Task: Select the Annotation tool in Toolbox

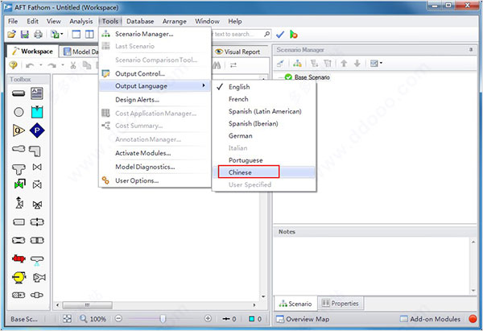Action: pos(37,93)
